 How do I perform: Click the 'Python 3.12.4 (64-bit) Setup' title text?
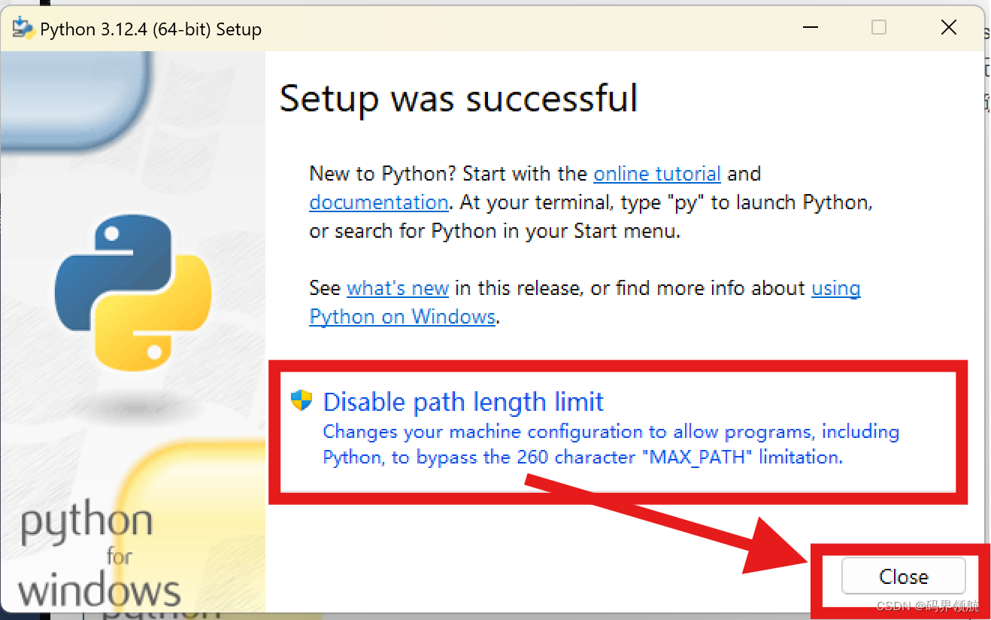click(x=150, y=29)
